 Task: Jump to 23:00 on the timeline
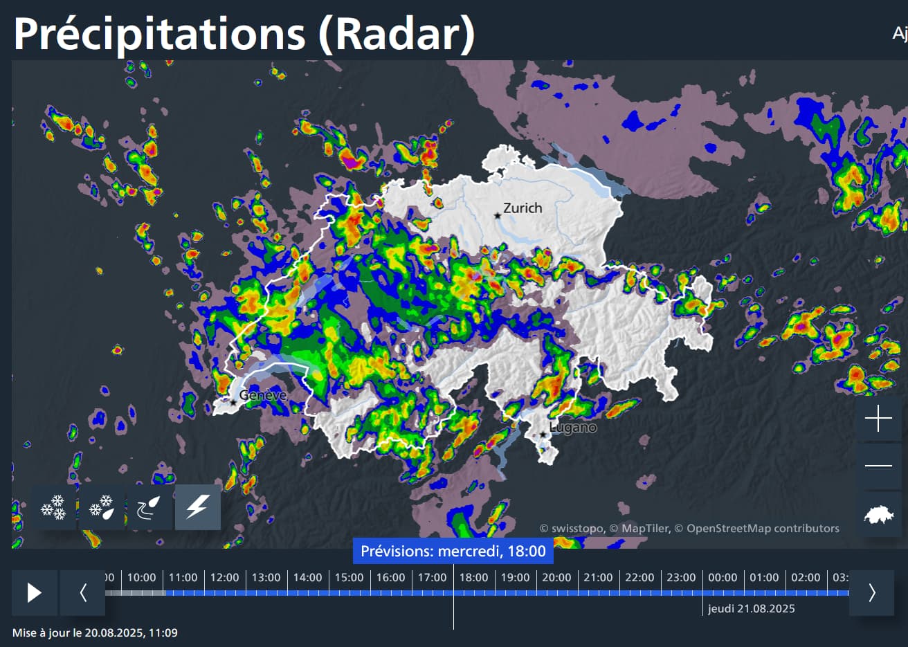point(681,578)
